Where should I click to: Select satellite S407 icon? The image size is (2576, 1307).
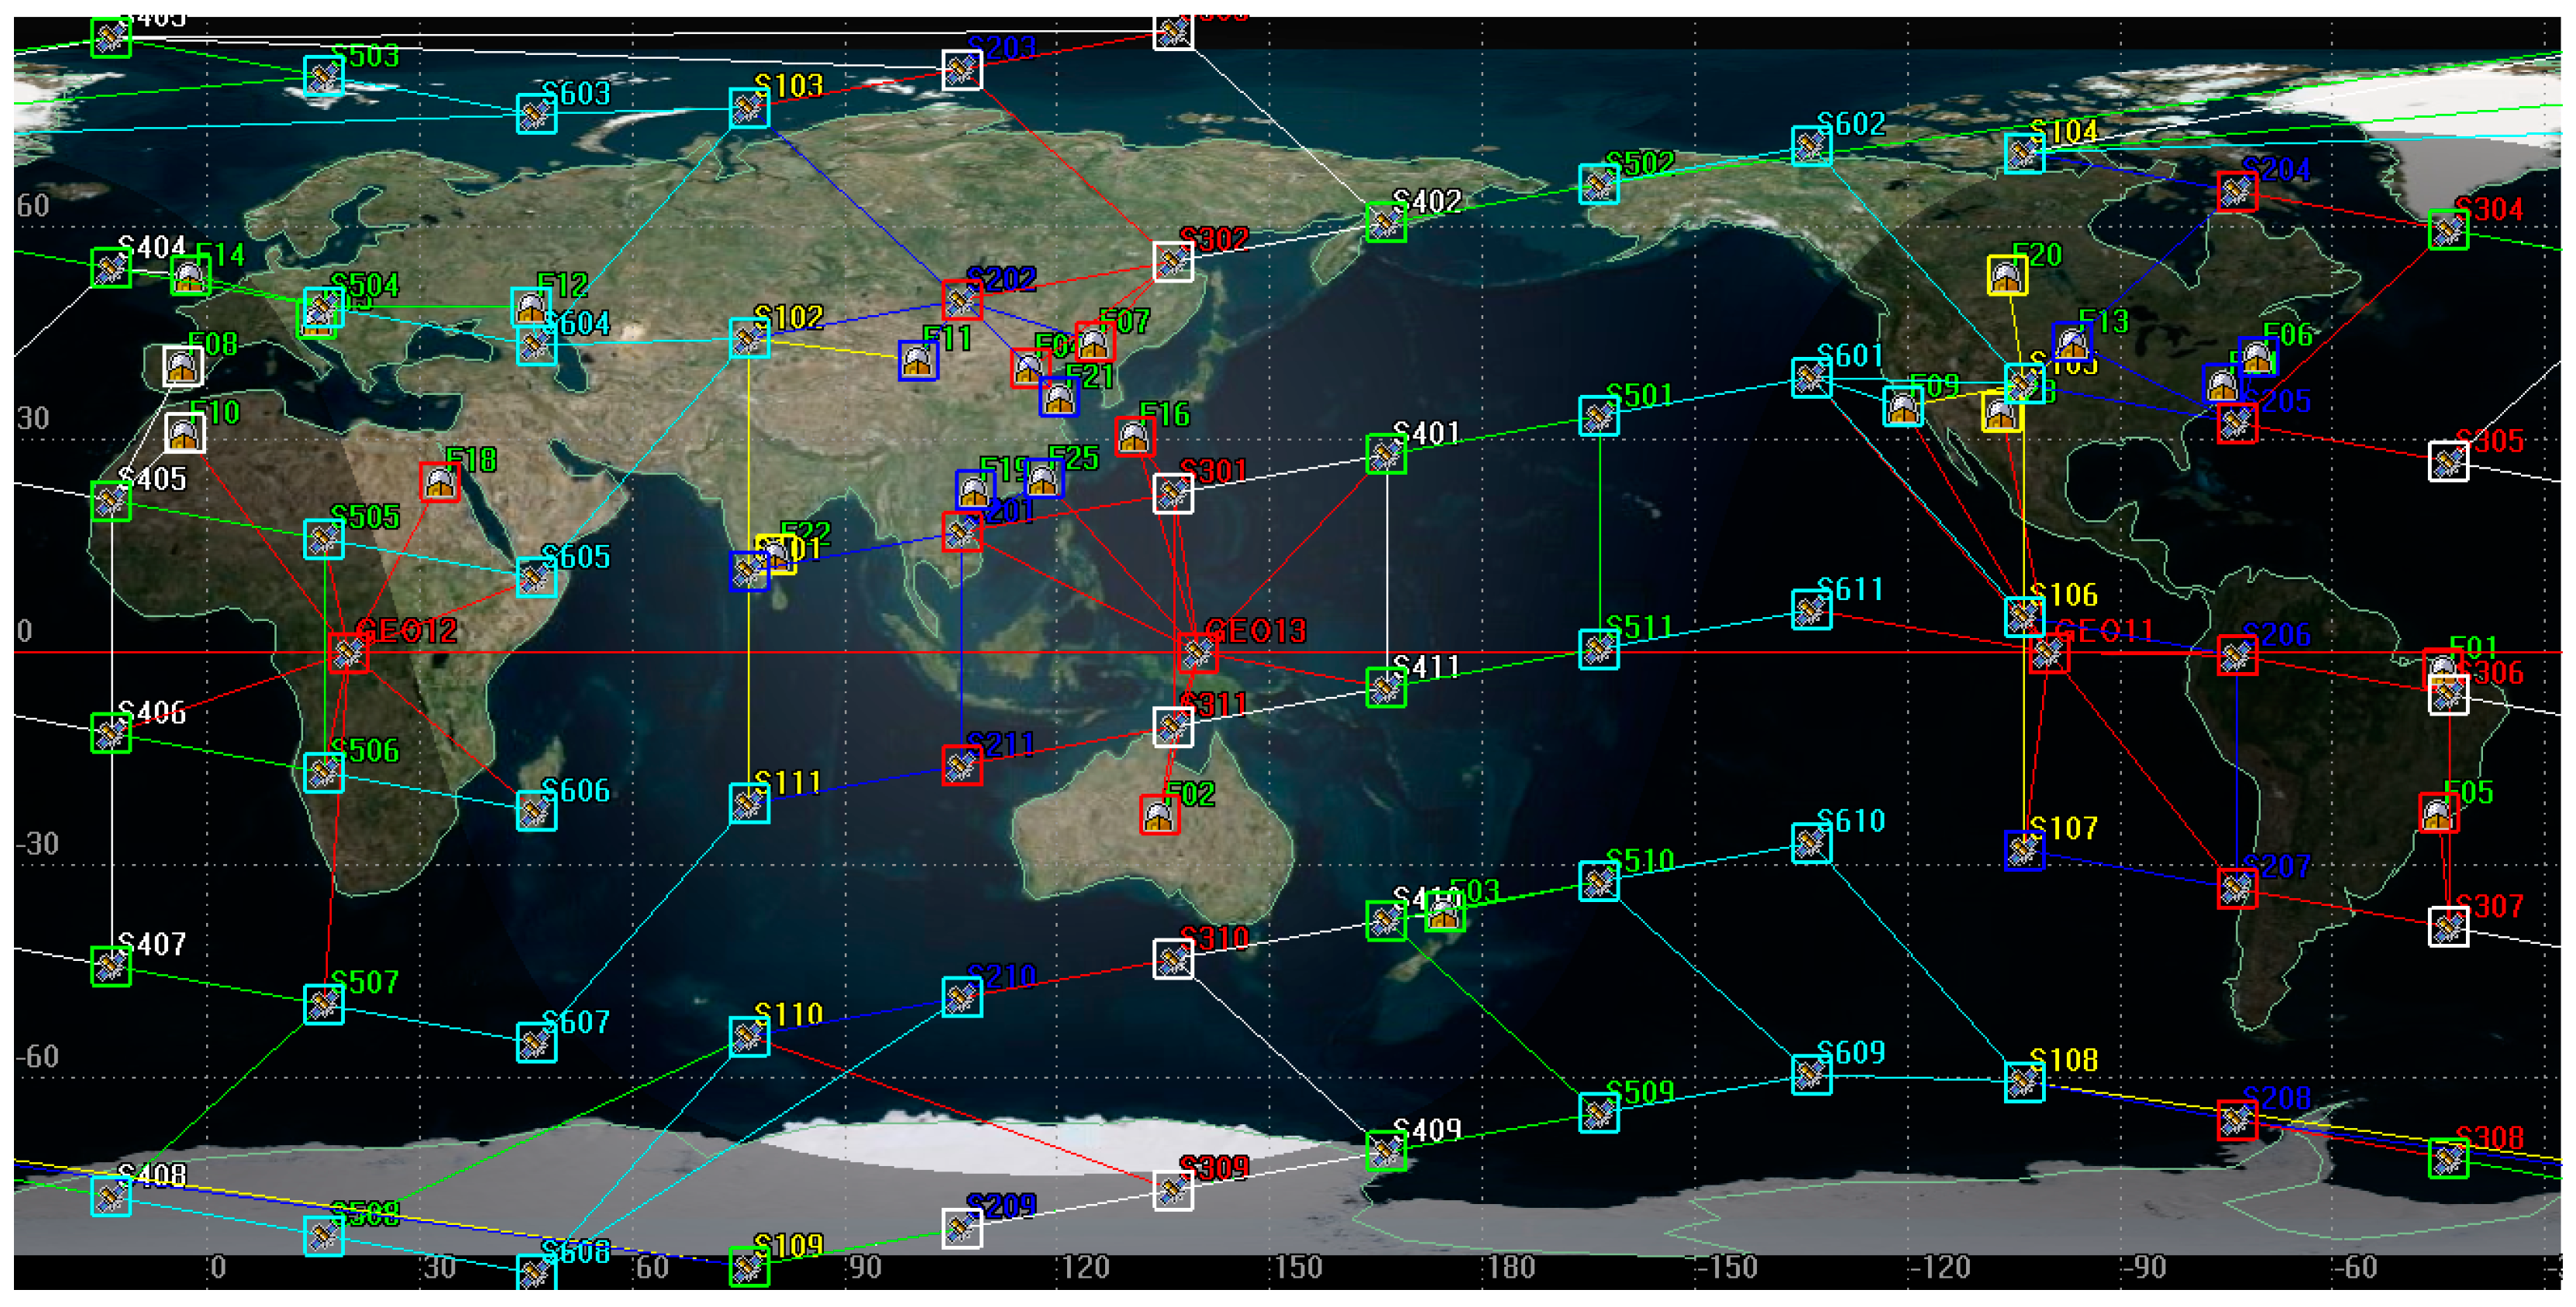tap(111, 966)
